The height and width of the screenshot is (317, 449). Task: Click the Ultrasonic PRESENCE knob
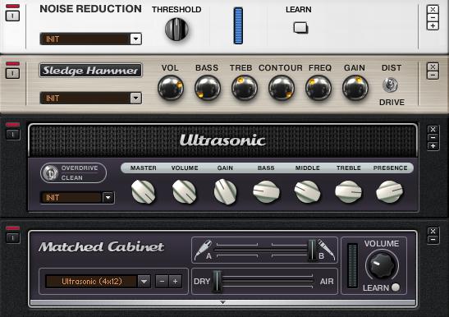pyautogui.click(x=390, y=191)
